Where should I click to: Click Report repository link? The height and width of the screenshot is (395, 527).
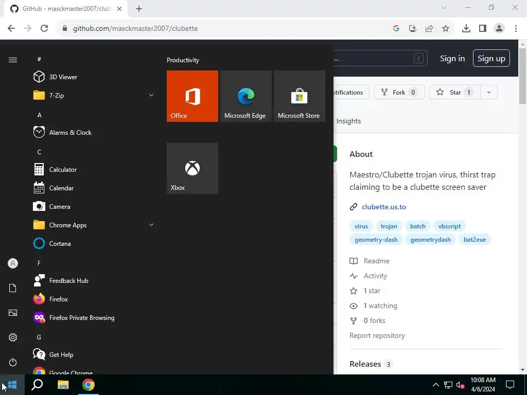(x=377, y=335)
